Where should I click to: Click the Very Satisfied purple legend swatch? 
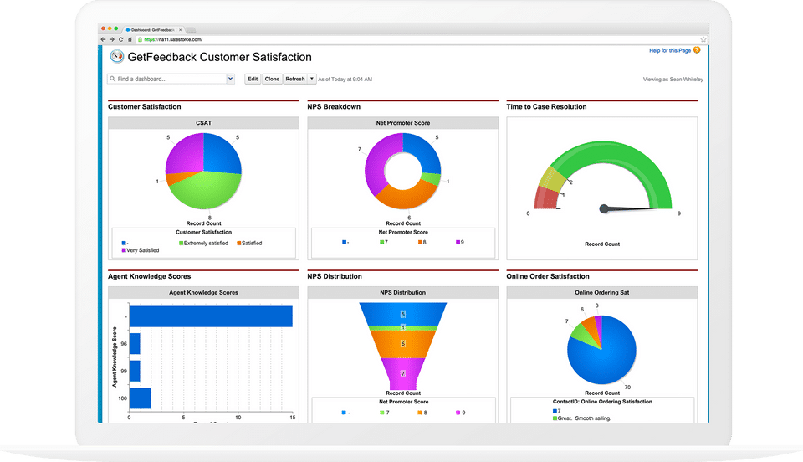coord(124,250)
